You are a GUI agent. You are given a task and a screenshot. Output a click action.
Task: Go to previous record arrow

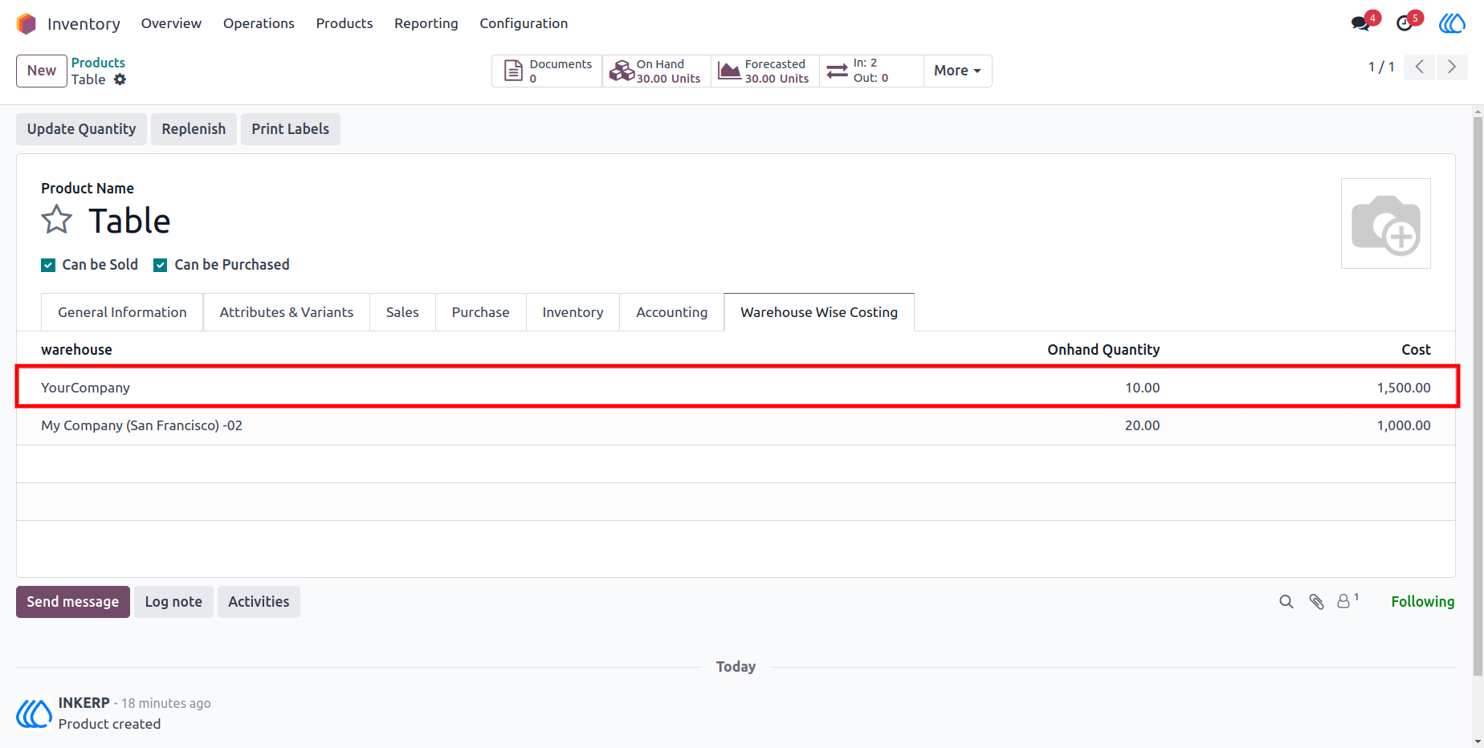[x=1420, y=67]
